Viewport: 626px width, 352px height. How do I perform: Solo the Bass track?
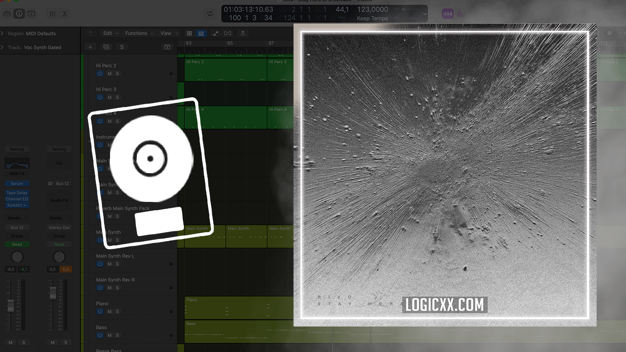[x=117, y=335]
